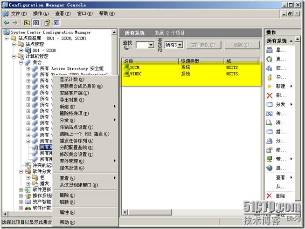Click the red X 删除 icon in actions
The width and height of the screenshot is (305, 229).
tap(270, 196)
